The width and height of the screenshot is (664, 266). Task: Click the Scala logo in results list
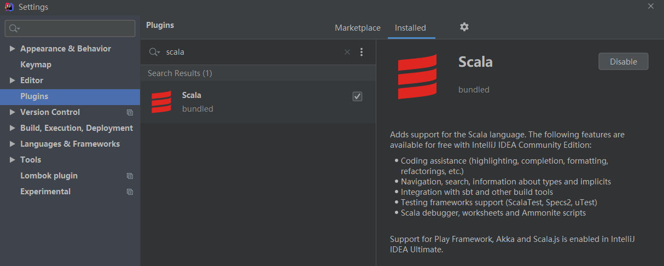click(161, 102)
